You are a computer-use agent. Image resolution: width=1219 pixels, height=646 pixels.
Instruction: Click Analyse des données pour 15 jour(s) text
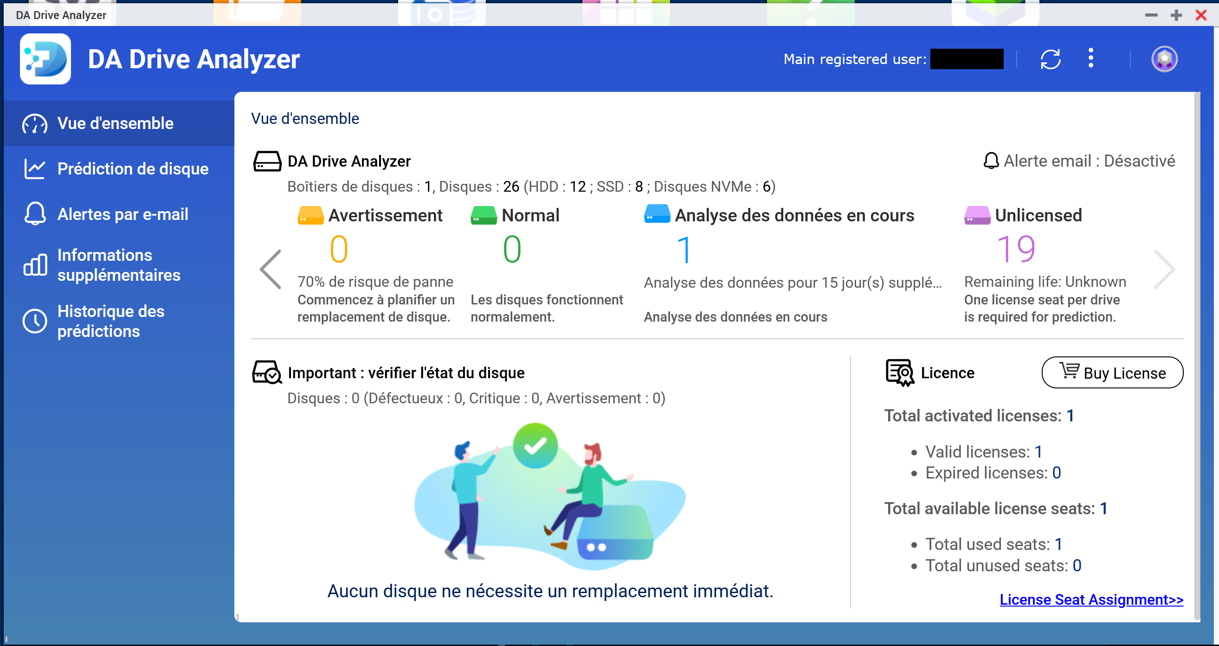point(793,283)
